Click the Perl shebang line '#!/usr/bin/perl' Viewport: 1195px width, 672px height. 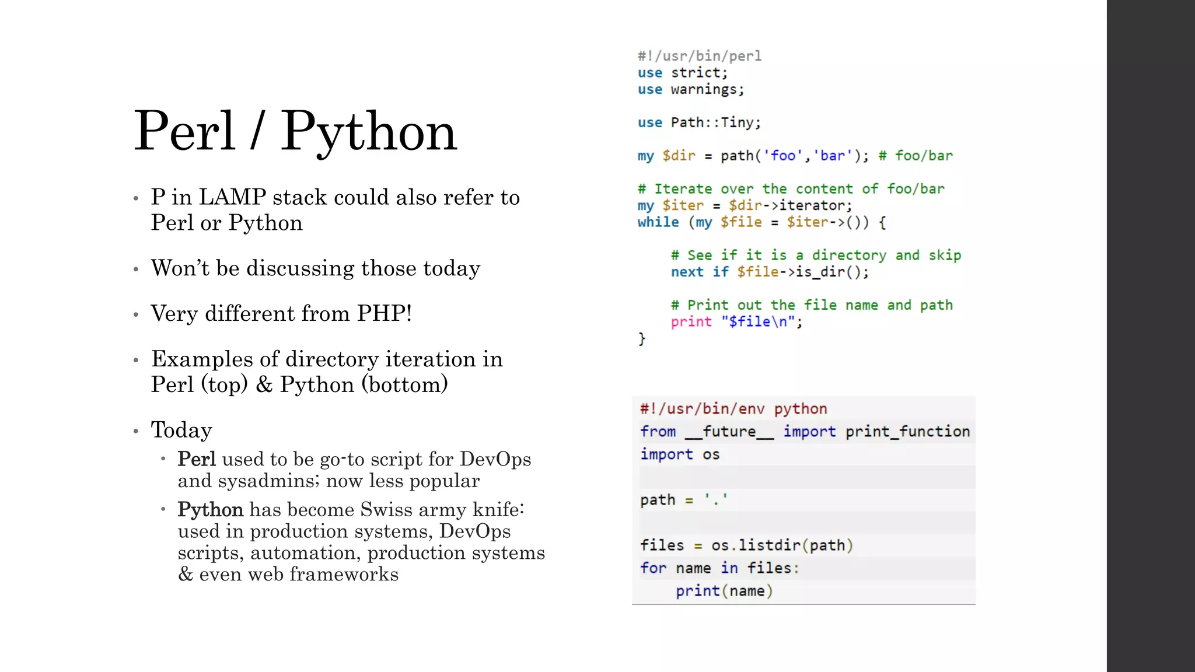tap(700, 56)
